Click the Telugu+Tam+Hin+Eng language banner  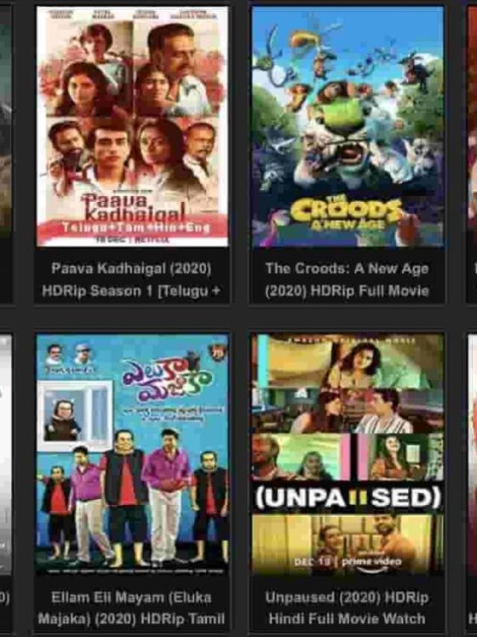(x=136, y=228)
